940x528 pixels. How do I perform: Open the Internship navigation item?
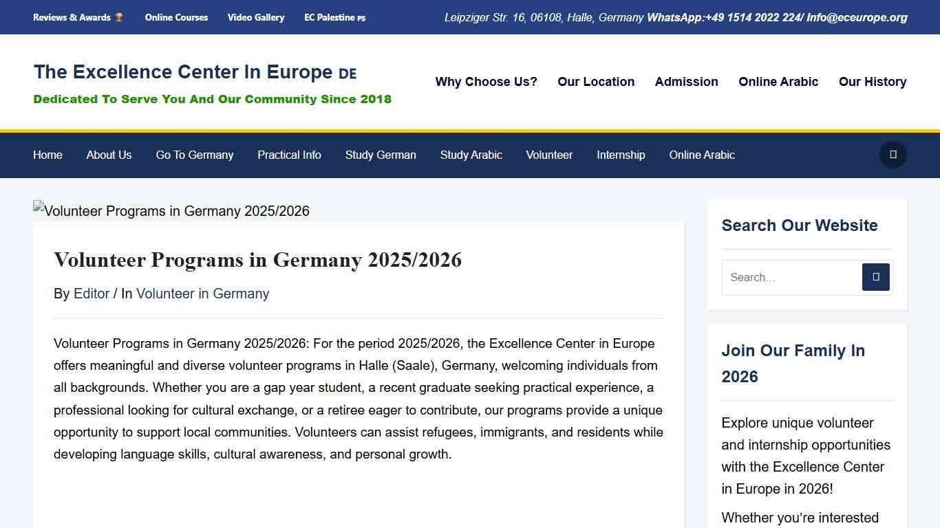click(x=621, y=155)
